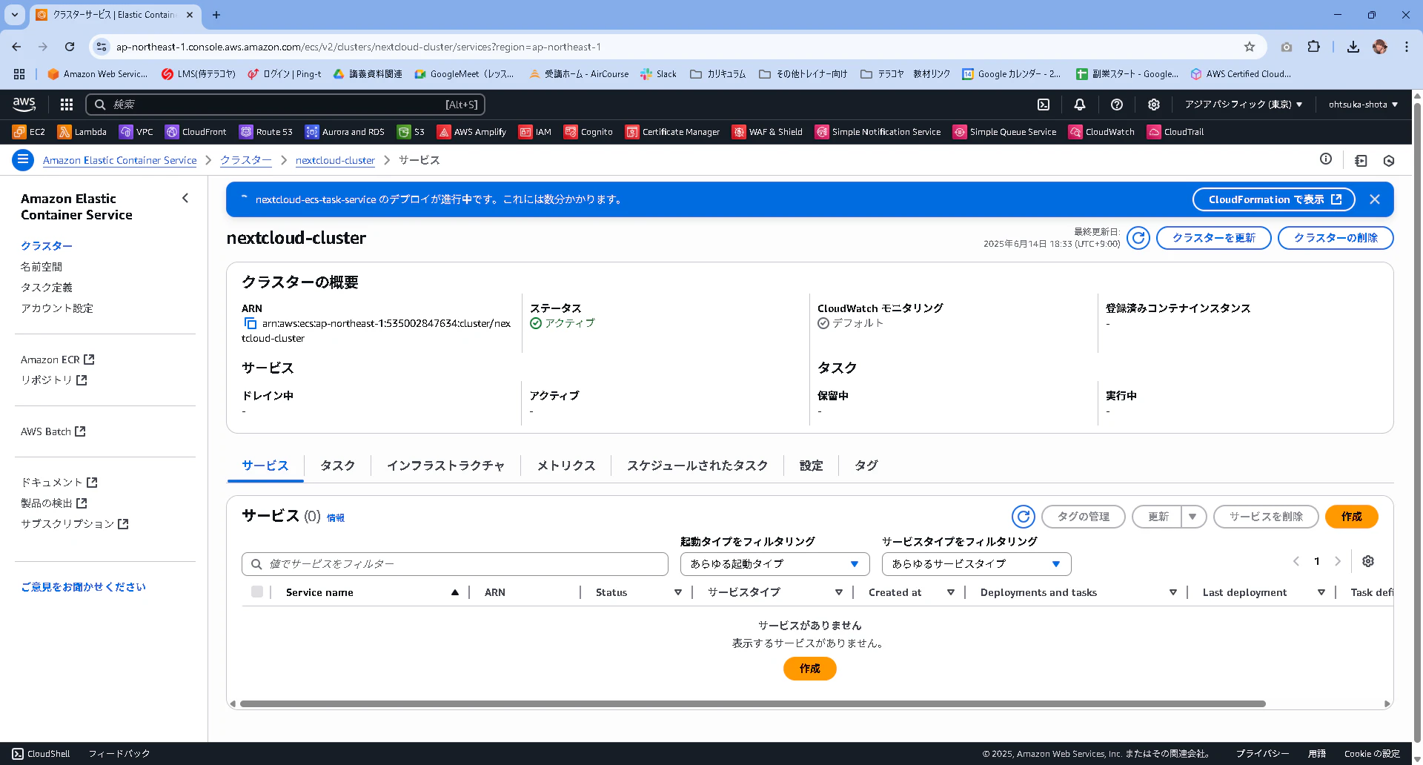Go to AWS console home logo
The width and height of the screenshot is (1423, 765).
(x=24, y=105)
